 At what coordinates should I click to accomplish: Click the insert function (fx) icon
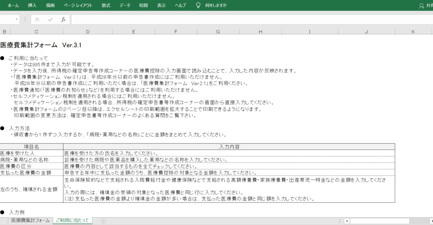pos(63,19)
